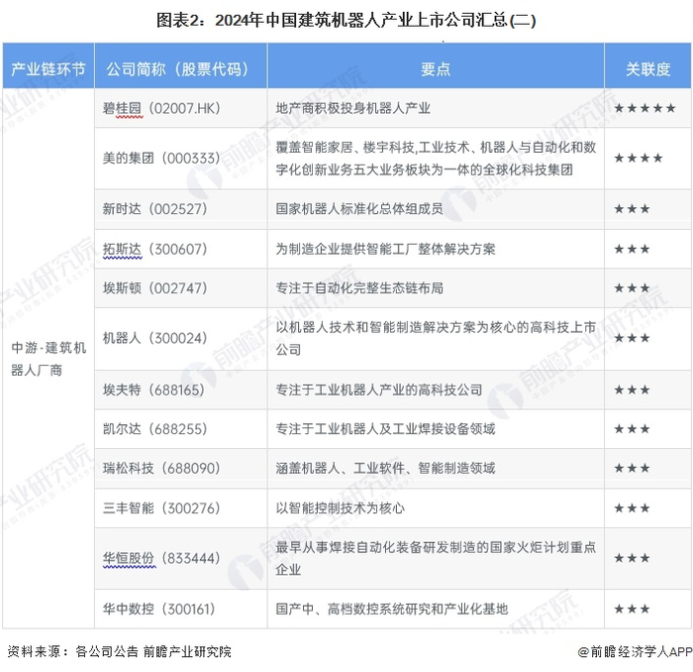This screenshot has height=672, width=693.
Task: Click the five-star rating for 碧桂园
Action: coord(644,108)
